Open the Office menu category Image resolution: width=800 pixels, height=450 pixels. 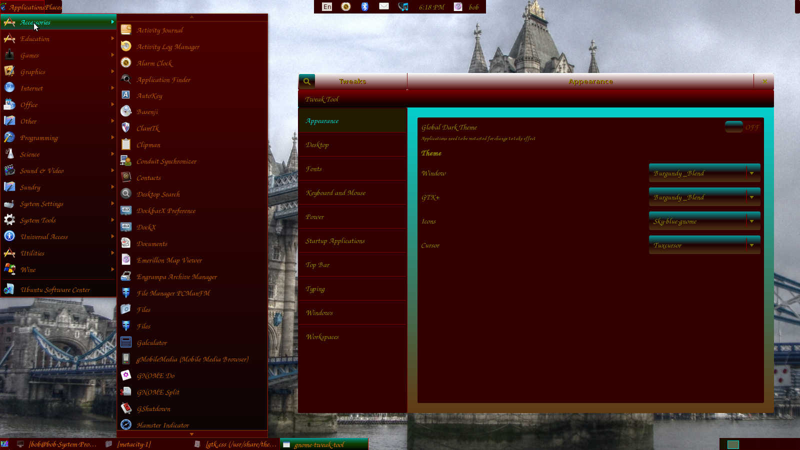point(58,104)
